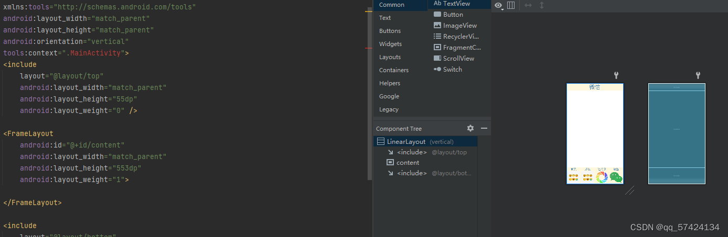The width and height of the screenshot is (728, 237).
Task: Click the "@+id/content" id value
Action: click(95, 145)
